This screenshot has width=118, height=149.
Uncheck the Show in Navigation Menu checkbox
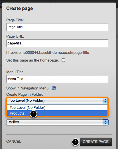coord(54,88)
